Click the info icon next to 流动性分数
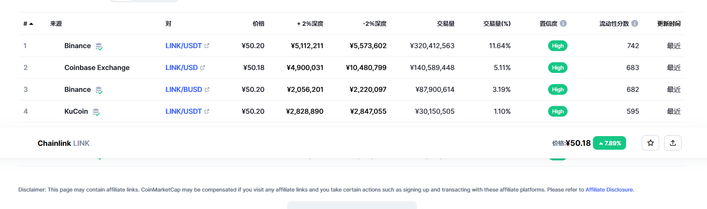The image size is (707, 209). (x=634, y=23)
